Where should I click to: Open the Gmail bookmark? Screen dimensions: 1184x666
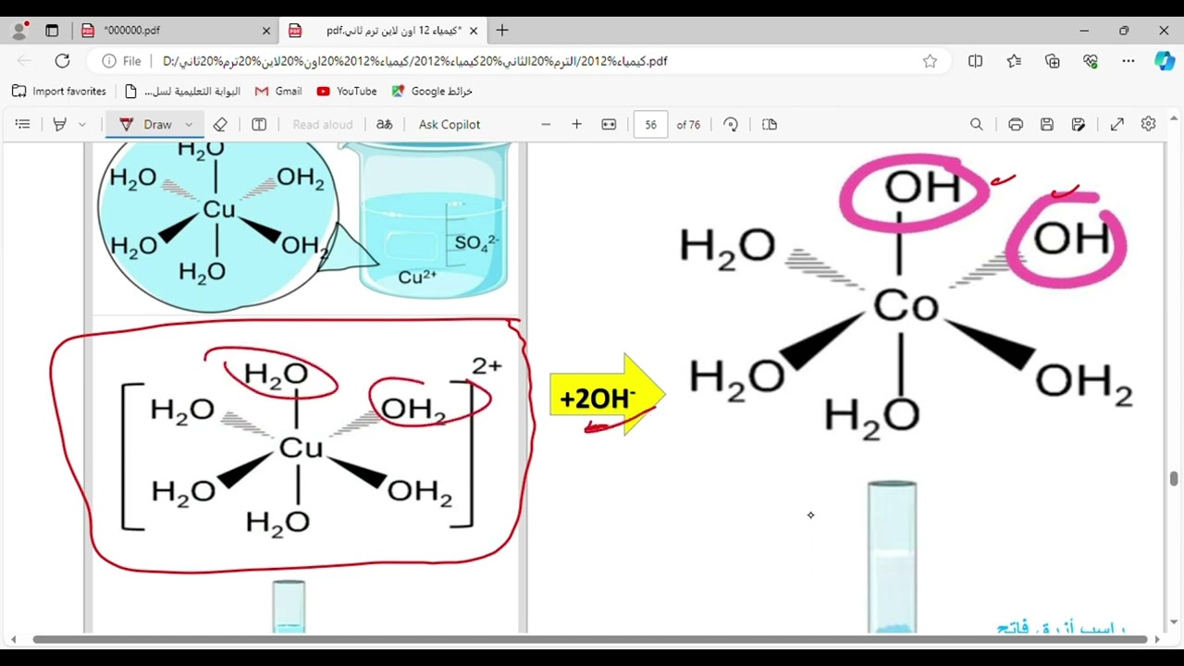tap(278, 92)
